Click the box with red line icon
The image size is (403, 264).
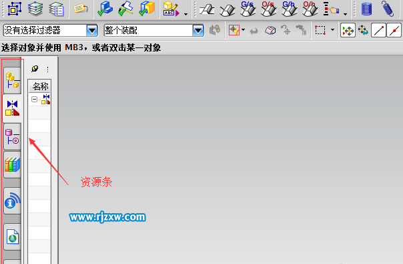coord(270,31)
